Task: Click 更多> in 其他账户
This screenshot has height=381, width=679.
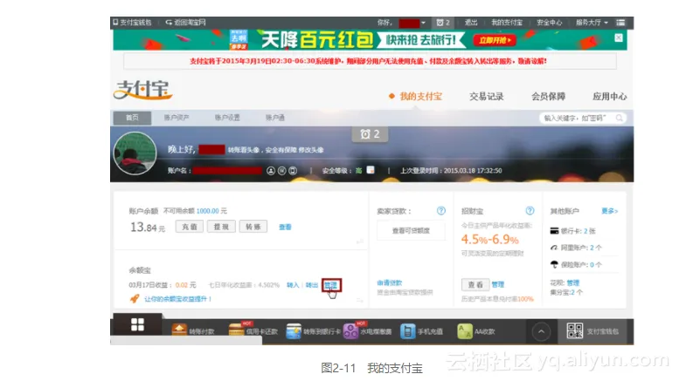Action: point(610,211)
